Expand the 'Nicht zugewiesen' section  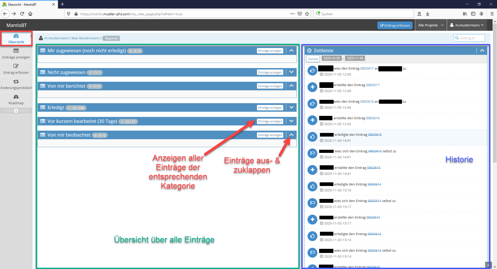(291, 72)
